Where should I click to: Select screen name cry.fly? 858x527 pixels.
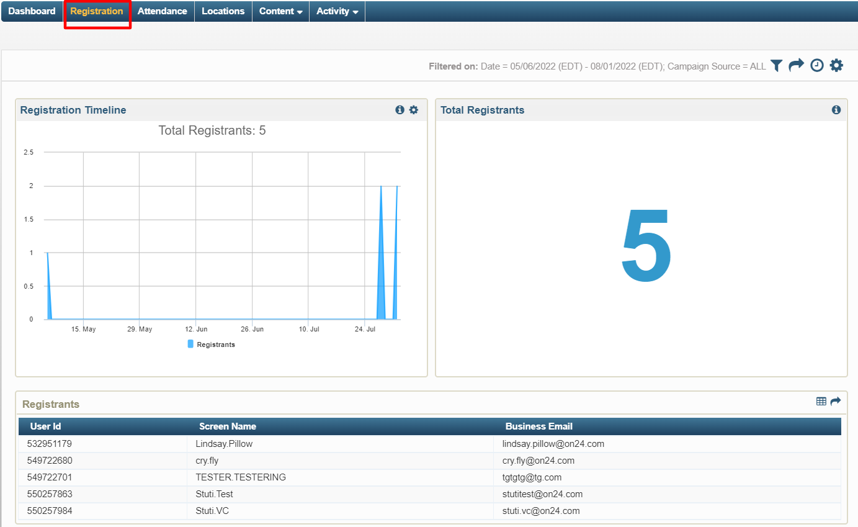coord(207,461)
